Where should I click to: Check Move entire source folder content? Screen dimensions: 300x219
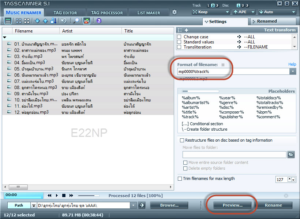(x=185, y=162)
